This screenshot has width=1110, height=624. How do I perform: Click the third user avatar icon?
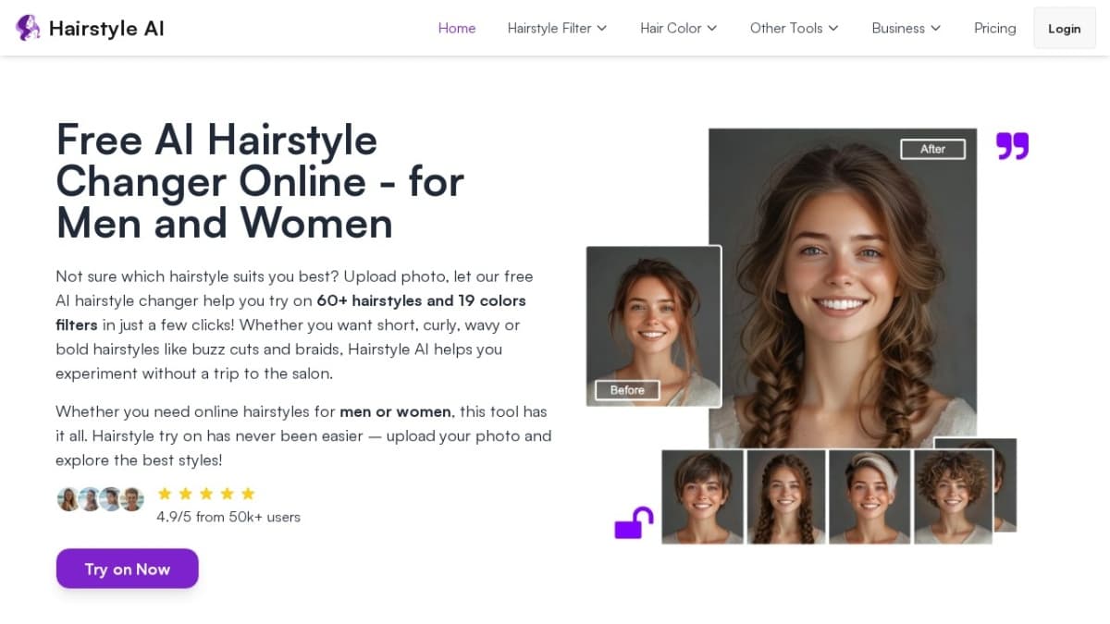coord(110,498)
